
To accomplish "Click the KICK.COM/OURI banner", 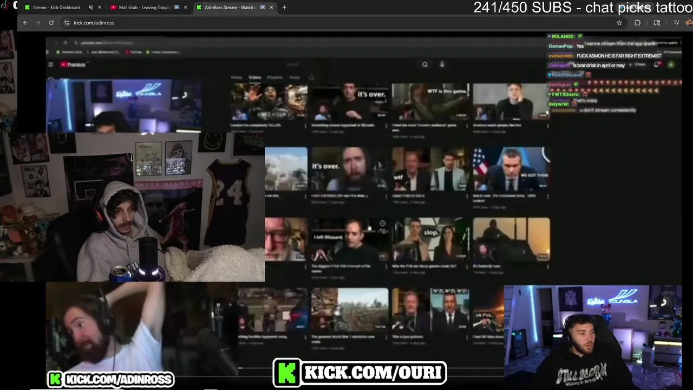I will tap(360, 373).
